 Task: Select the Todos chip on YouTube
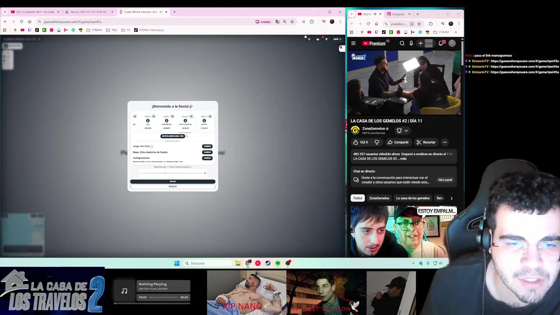(x=358, y=198)
